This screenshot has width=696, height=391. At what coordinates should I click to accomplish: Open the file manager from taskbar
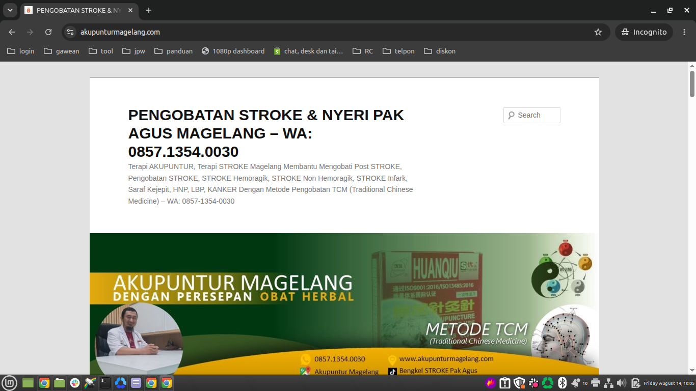[x=60, y=383]
